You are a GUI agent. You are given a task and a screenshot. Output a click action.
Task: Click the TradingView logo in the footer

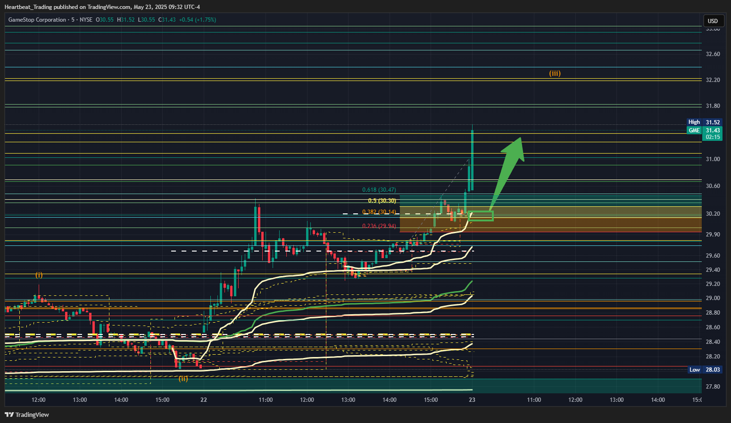[x=27, y=415]
